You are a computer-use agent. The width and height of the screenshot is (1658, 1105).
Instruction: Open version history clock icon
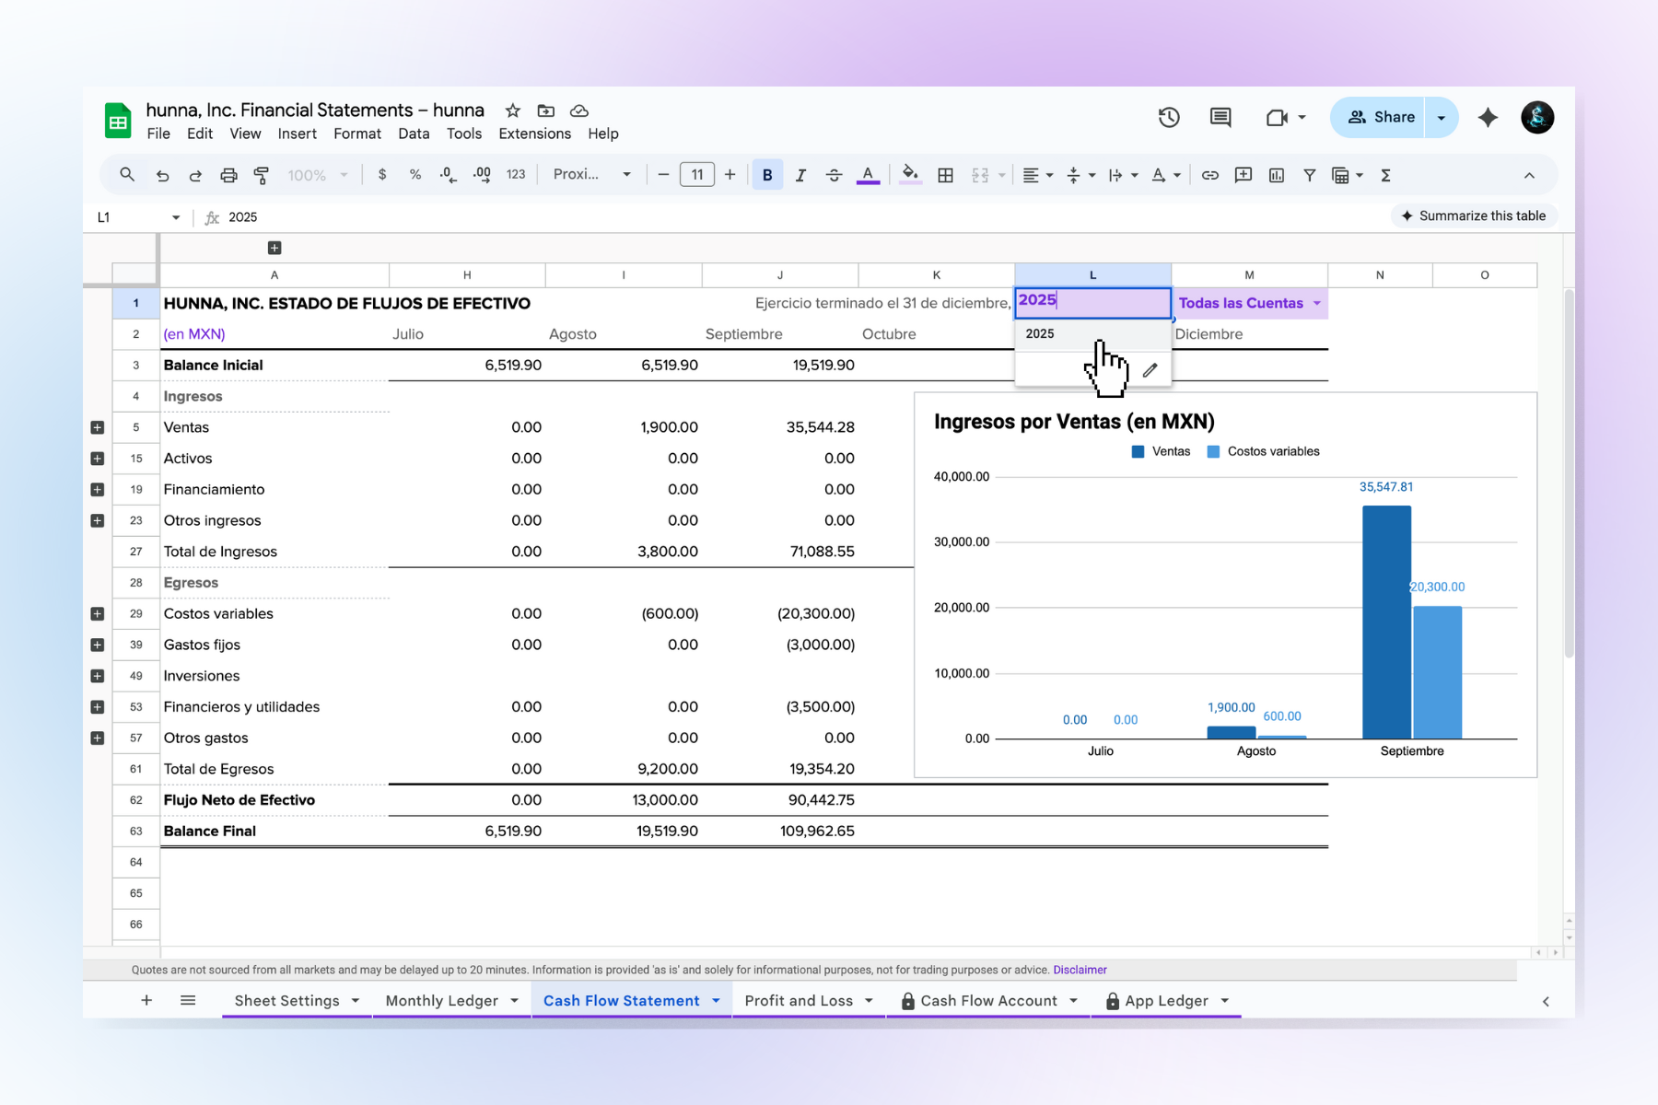pos(1169,117)
